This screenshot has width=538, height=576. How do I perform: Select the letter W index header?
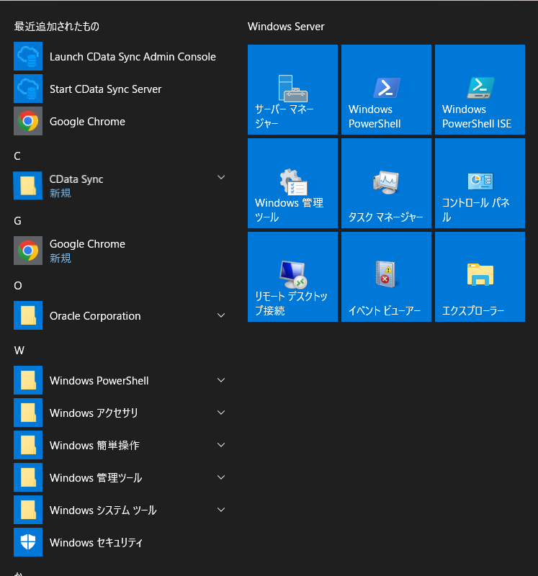[x=19, y=350]
